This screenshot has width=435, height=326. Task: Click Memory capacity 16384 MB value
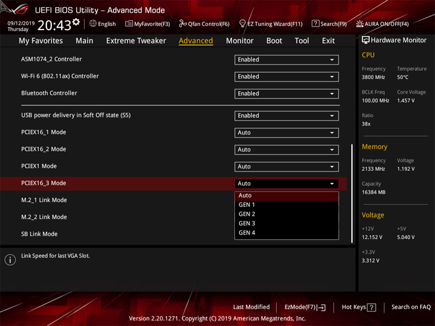[x=373, y=193]
